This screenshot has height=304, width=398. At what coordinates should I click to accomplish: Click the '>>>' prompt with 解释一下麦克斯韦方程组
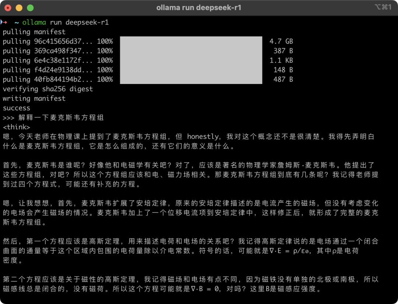coord(53,118)
